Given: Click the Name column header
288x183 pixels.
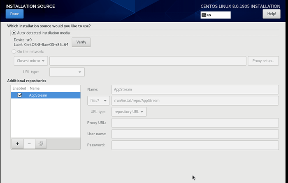Looking at the screenshot, I should click(54, 88).
